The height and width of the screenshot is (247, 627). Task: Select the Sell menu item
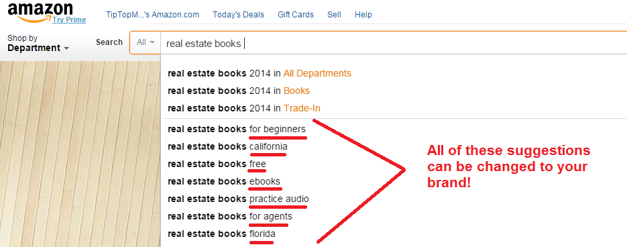(334, 15)
